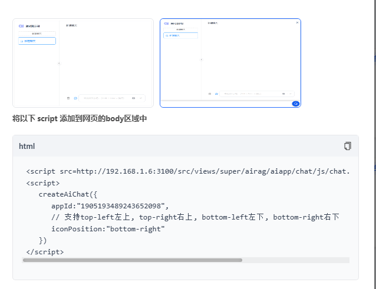
Task: Copy the html code snippet
Action: pos(348,146)
